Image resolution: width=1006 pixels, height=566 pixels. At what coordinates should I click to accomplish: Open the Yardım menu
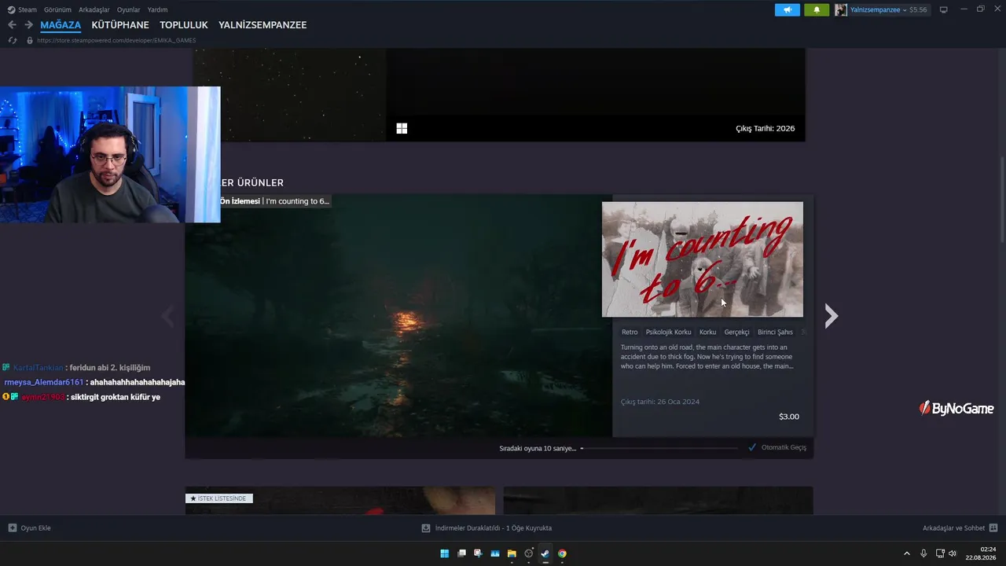(157, 10)
